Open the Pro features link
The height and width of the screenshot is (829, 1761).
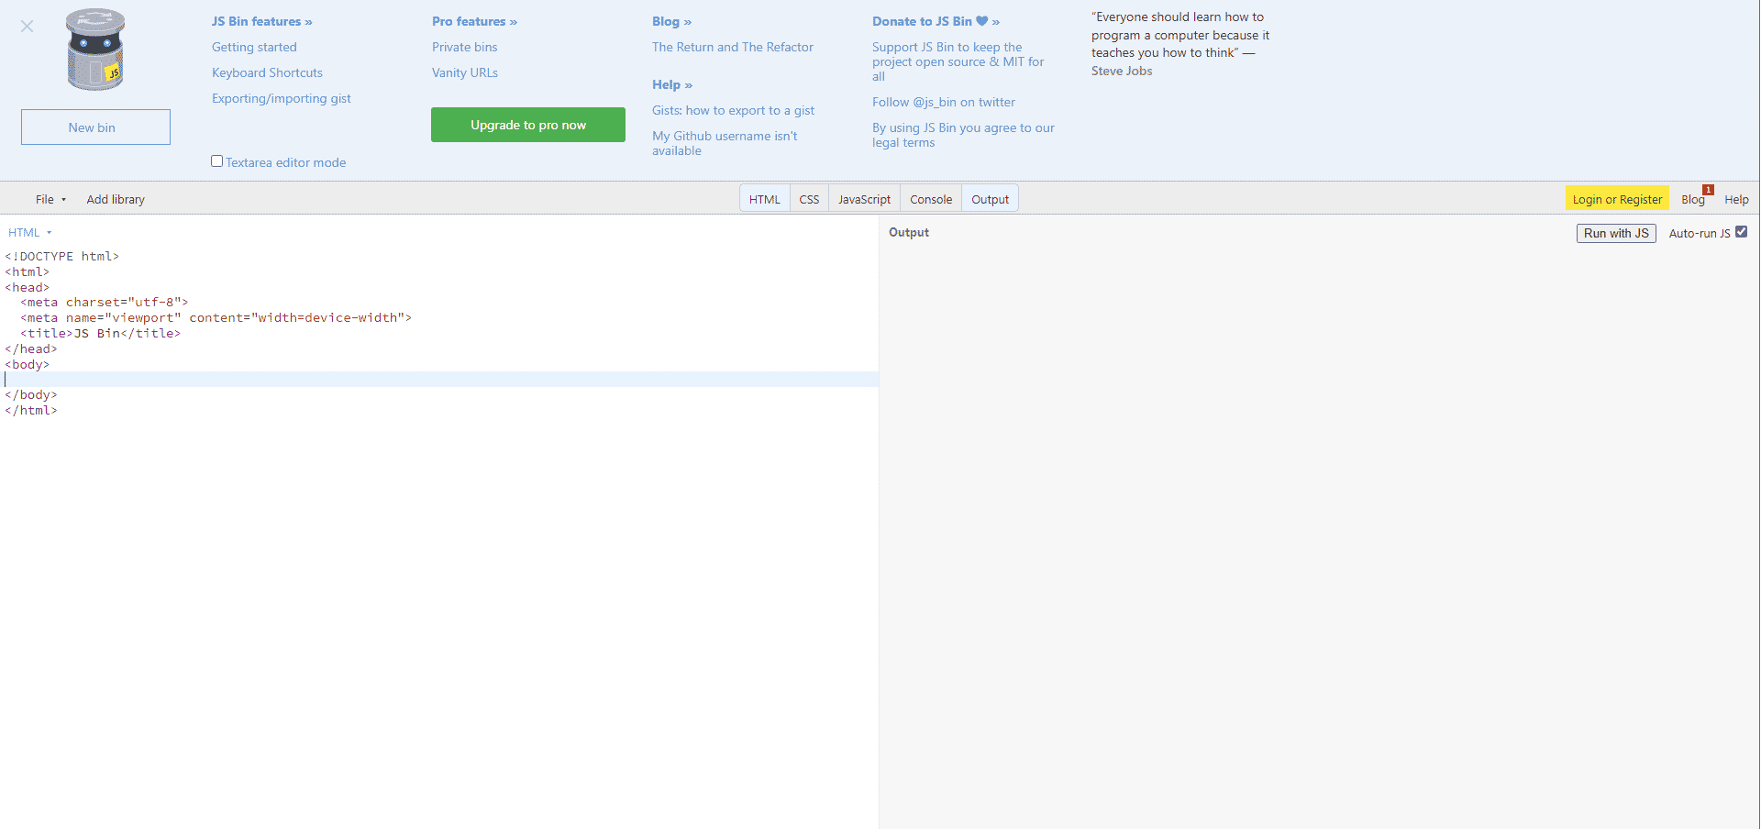[474, 21]
